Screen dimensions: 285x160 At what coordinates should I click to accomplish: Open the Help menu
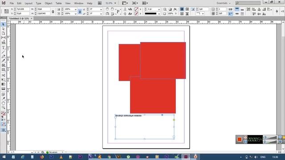coord(90,3)
